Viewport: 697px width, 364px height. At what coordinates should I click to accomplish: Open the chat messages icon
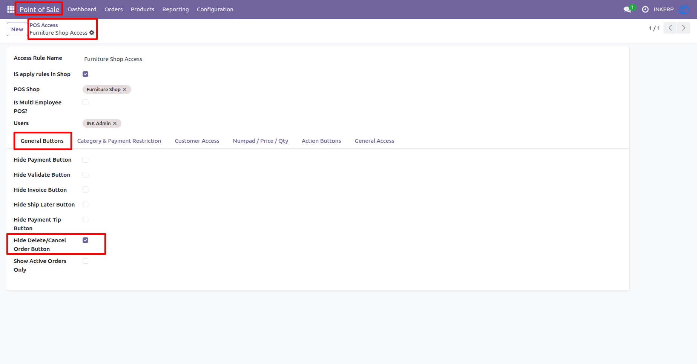click(628, 9)
